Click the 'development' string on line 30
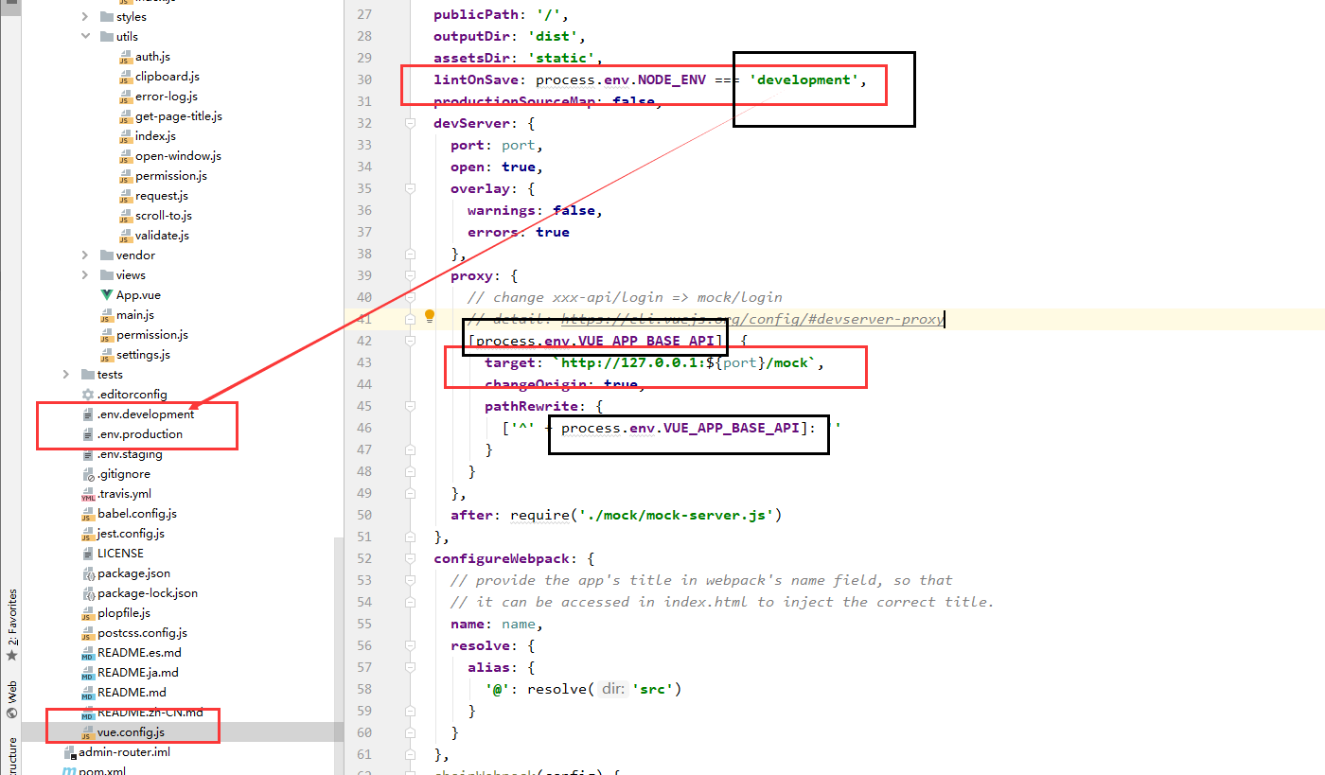 (x=804, y=79)
